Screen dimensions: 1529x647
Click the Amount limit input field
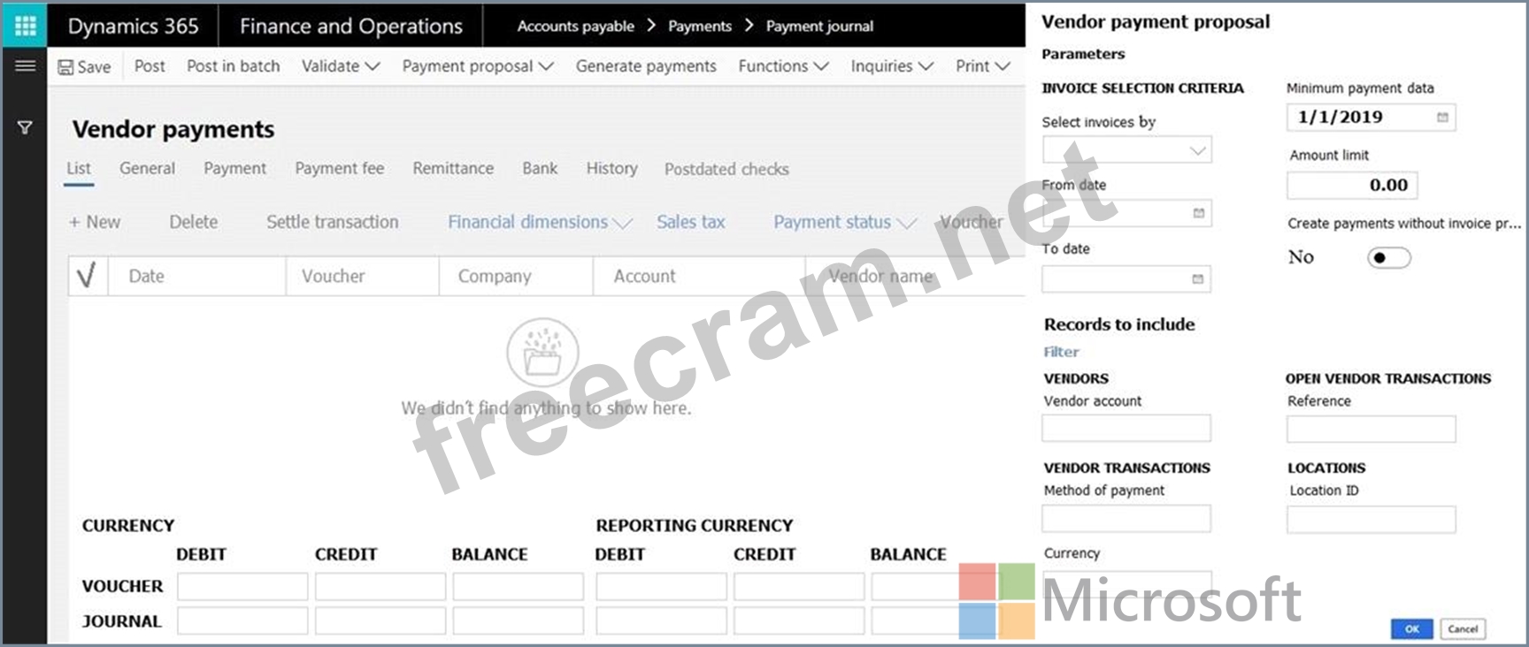(1352, 185)
